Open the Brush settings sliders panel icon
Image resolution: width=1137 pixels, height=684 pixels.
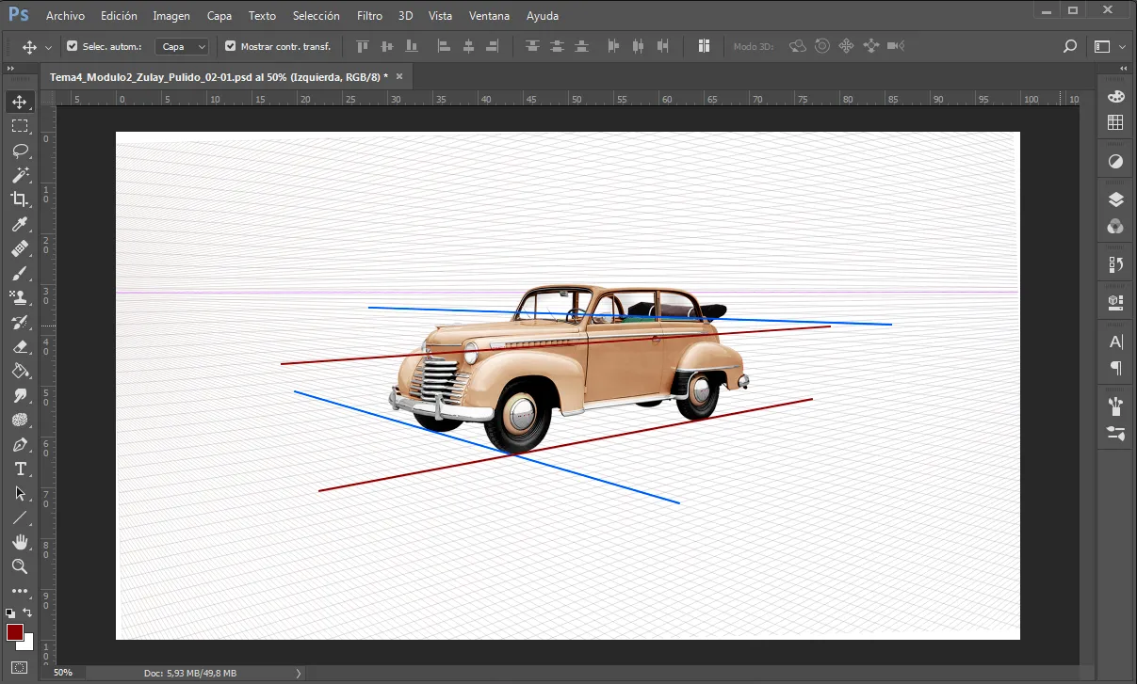(x=1115, y=433)
